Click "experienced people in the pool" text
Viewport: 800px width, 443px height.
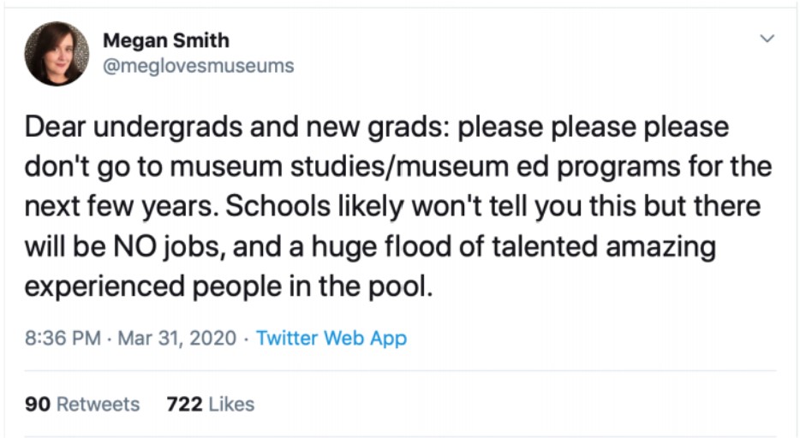[226, 287]
